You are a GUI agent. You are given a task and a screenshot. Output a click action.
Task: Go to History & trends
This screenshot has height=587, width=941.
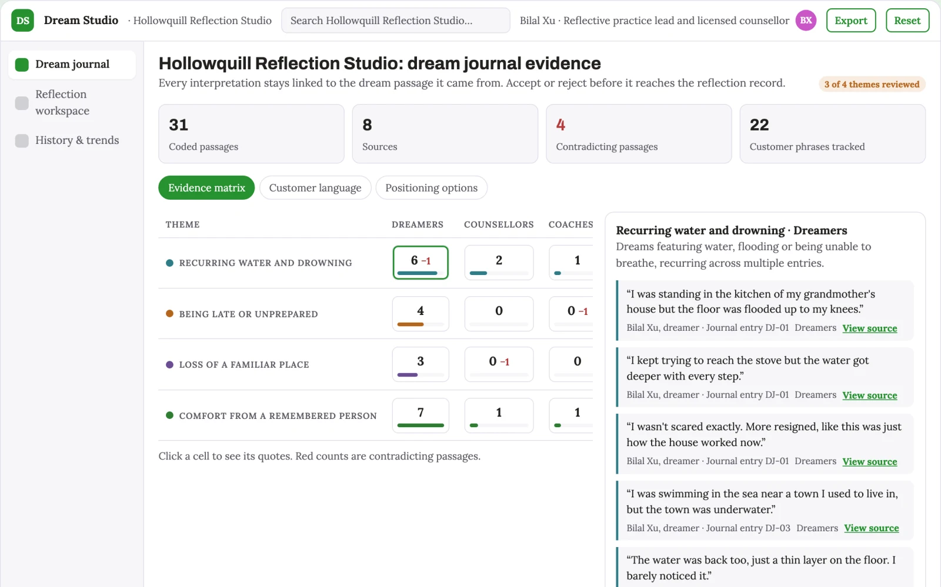point(72,140)
